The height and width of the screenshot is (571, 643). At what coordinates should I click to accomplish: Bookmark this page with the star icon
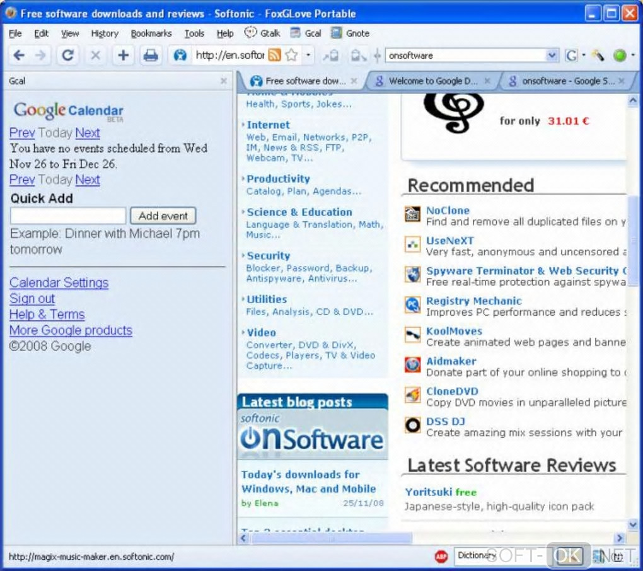[292, 55]
